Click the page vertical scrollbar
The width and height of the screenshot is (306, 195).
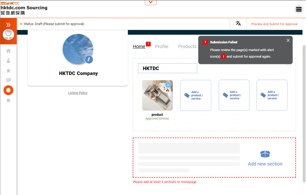tap(304, 113)
